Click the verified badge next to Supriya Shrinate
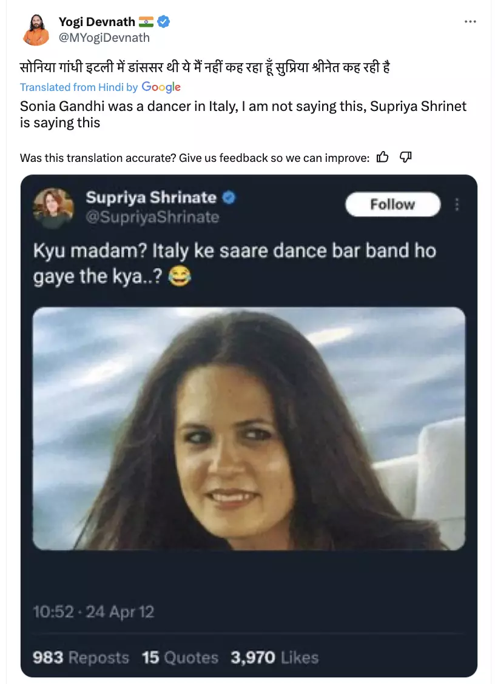The height and width of the screenshot is (684, 495). pyautogui.click(x=229, y=198)
